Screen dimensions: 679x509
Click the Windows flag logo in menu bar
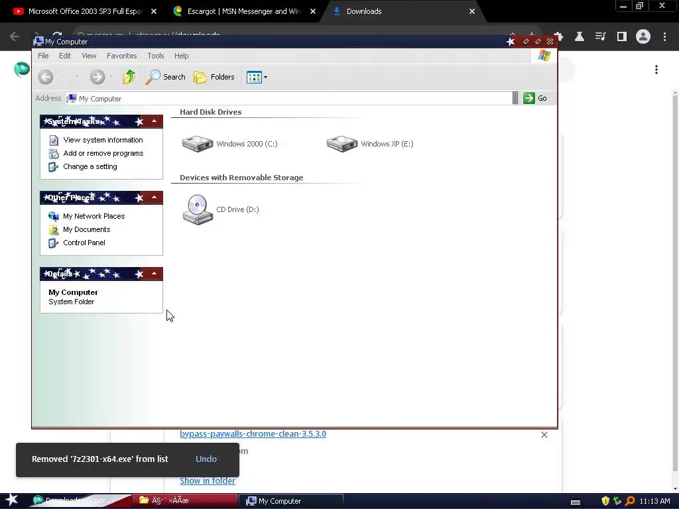[x=544, y=56]
